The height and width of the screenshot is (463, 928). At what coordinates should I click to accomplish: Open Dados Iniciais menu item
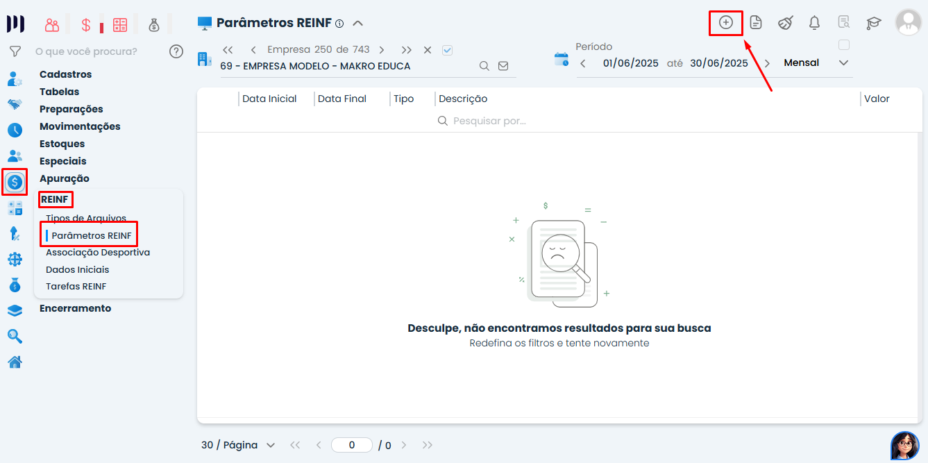(x=77, y=269)
